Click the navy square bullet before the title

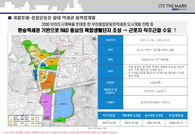click(10, 18)
